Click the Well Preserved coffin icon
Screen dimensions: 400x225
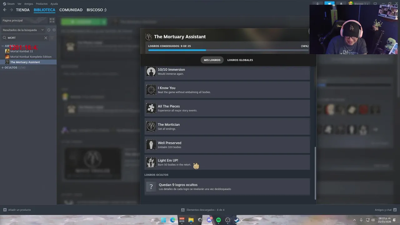(151, 145)
